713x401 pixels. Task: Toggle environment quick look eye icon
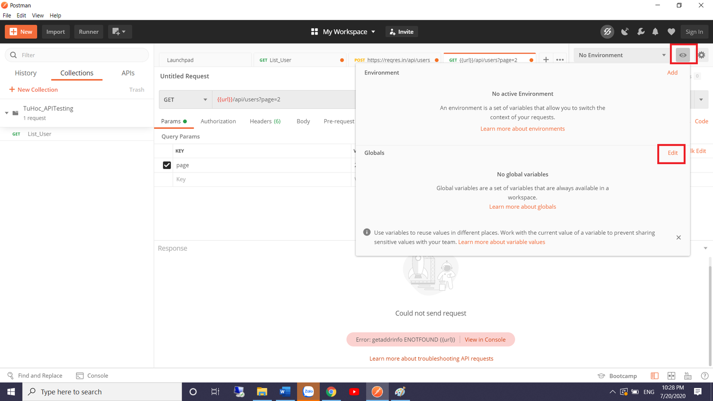click(683, 55)
